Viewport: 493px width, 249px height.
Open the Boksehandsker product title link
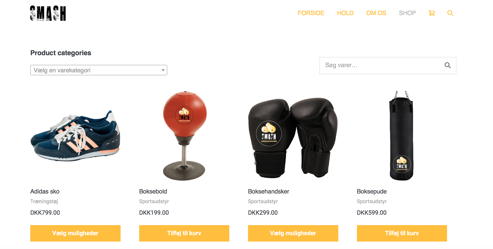coord(269,191)
